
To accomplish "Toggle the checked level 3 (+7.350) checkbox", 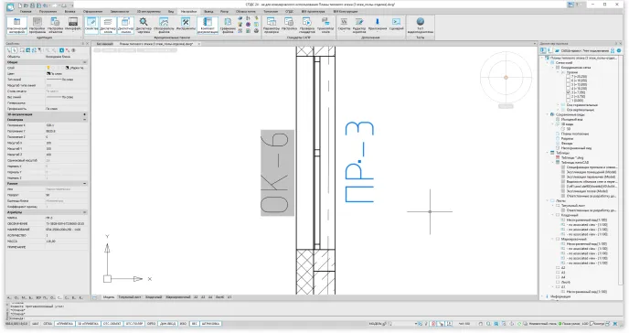I will (x=568, y=92).
